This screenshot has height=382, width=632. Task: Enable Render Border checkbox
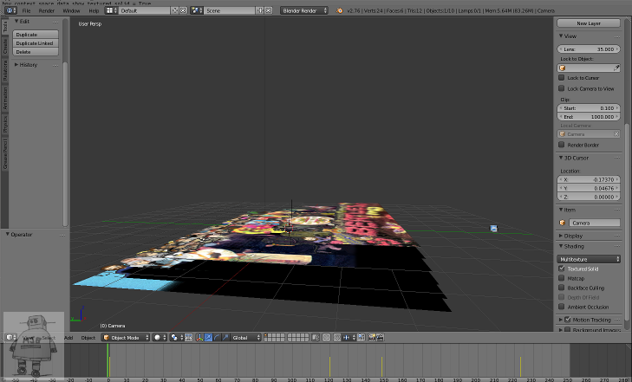pyautogui.click(x=562, y=145)
